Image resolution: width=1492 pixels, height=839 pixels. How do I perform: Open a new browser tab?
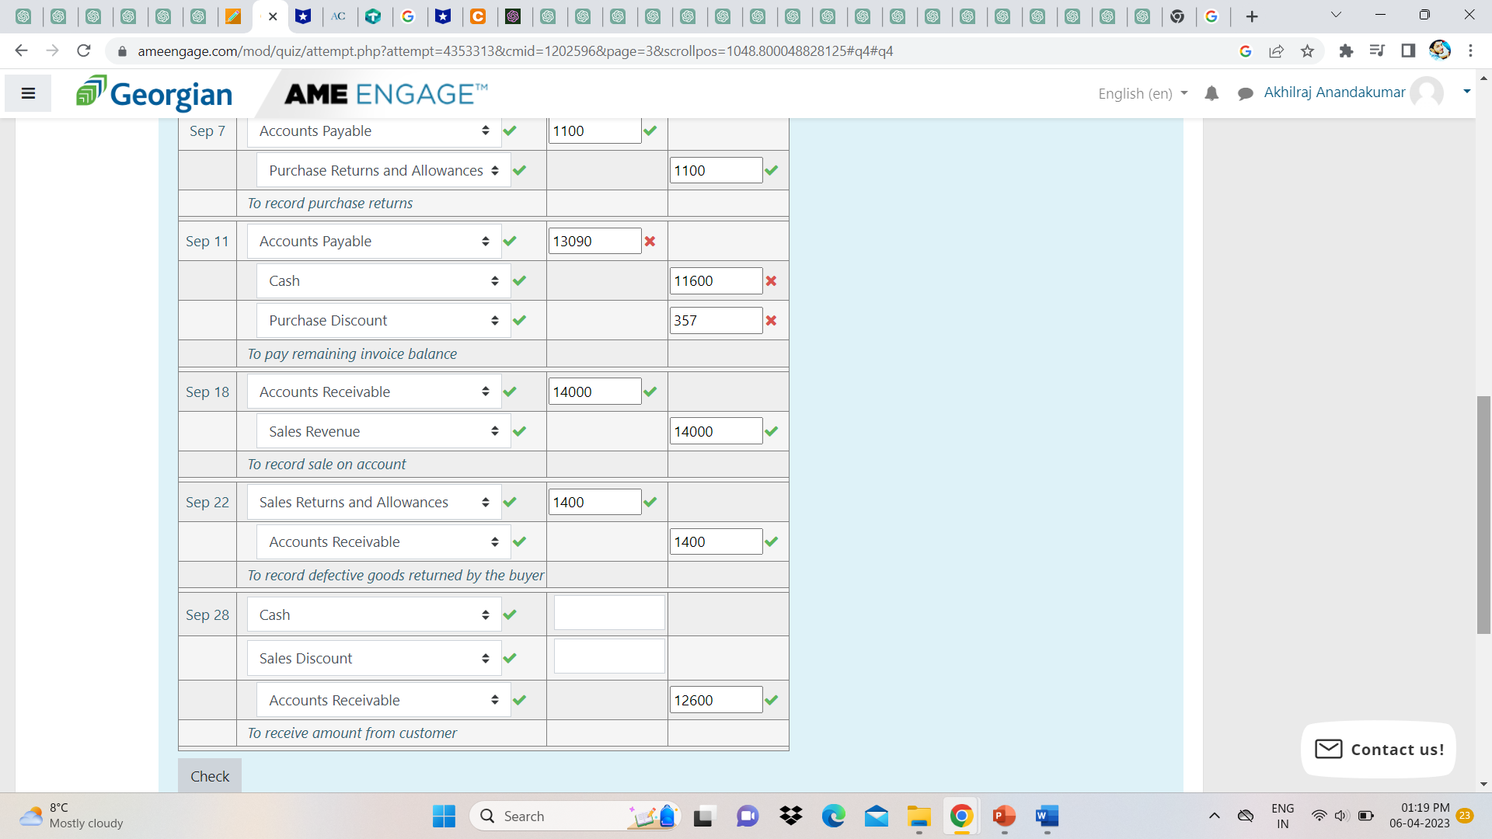pos(1251,16)
